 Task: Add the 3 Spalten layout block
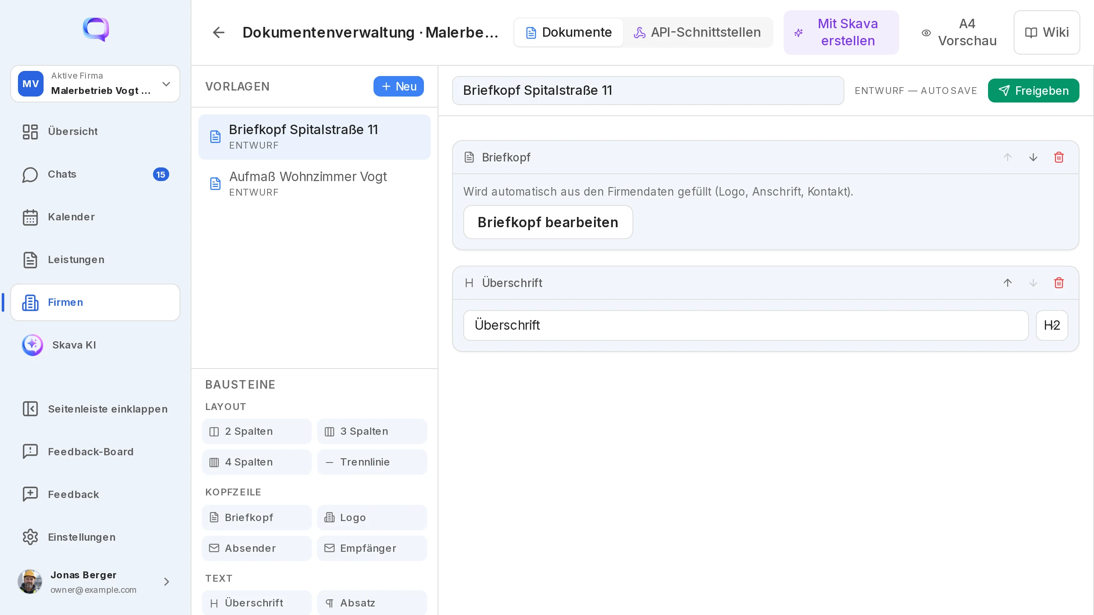click(372, 431)
